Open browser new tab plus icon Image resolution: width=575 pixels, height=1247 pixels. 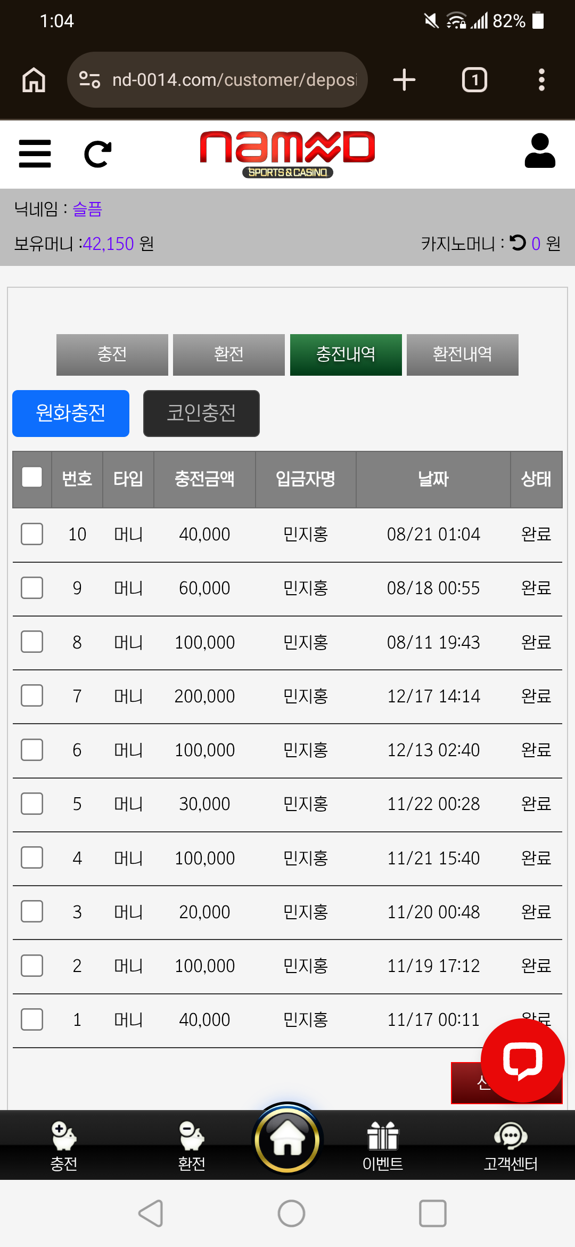(x=404, y=80)
